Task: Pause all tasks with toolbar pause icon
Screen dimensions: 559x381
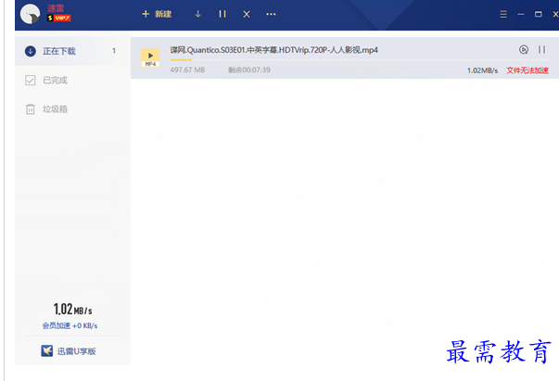Action: [x=222, y=14]
